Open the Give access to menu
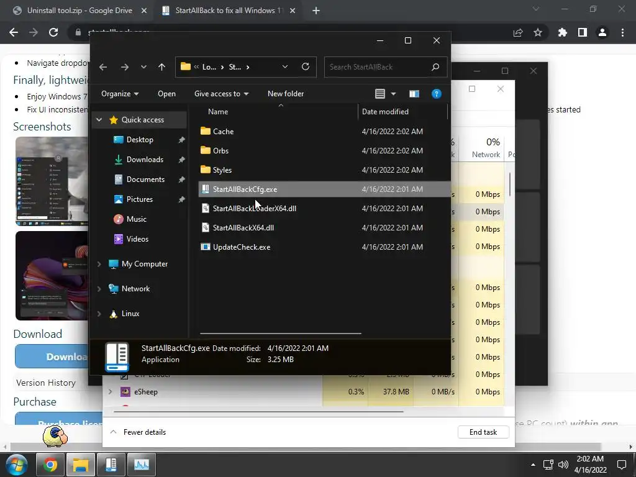 pos(222,94)
